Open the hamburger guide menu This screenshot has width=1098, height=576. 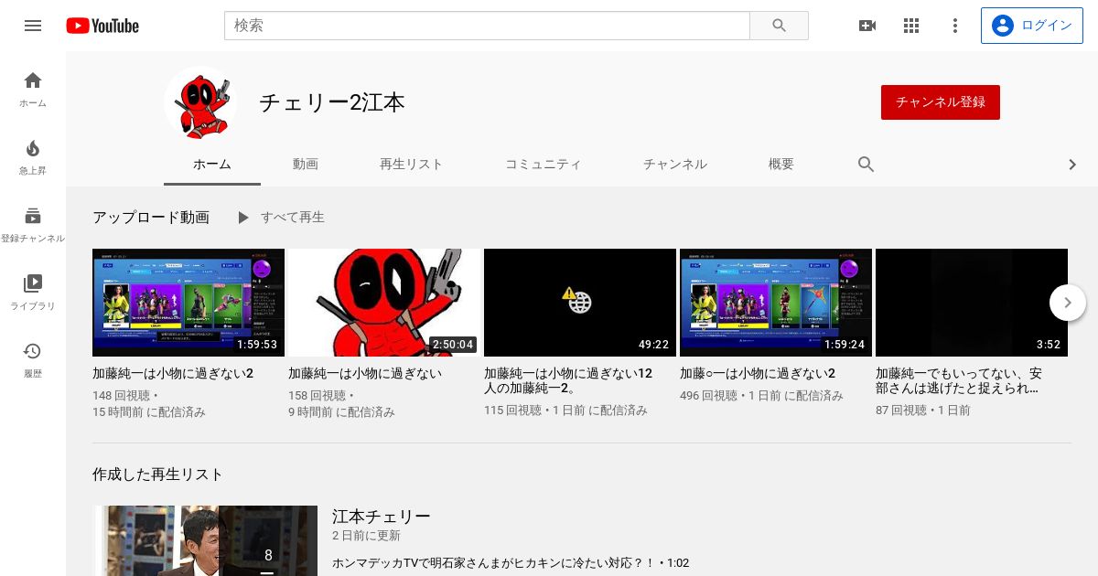pos(33,26)
